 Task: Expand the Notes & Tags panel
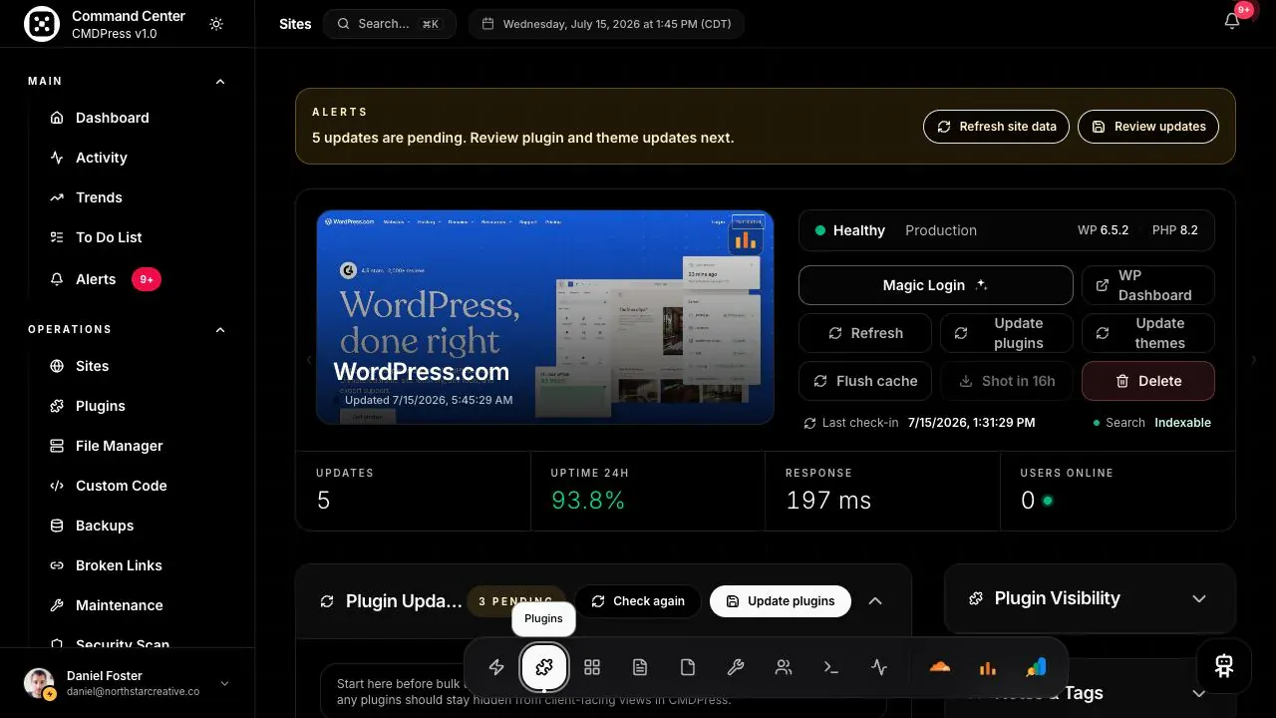[1199, 693]
